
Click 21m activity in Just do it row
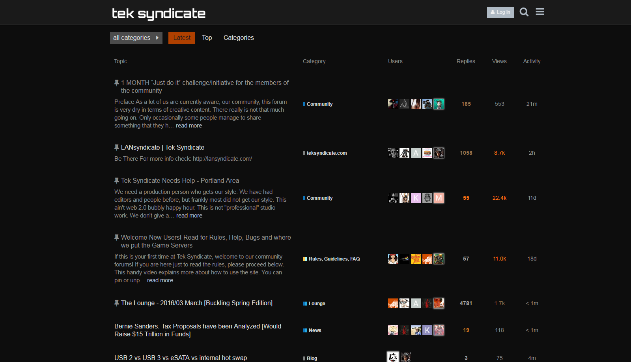point(532,104)
